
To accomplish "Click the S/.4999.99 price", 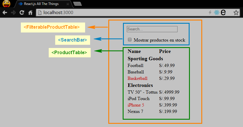I will pos(169,92).
